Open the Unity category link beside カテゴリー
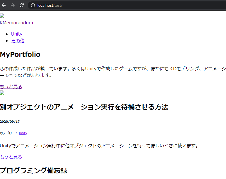The width and height of the screenshot is (226, 179). [x=23, y=133]
